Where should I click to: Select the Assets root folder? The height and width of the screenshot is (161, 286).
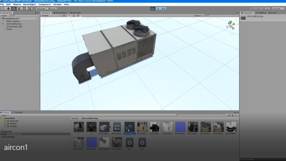[8, 132]
